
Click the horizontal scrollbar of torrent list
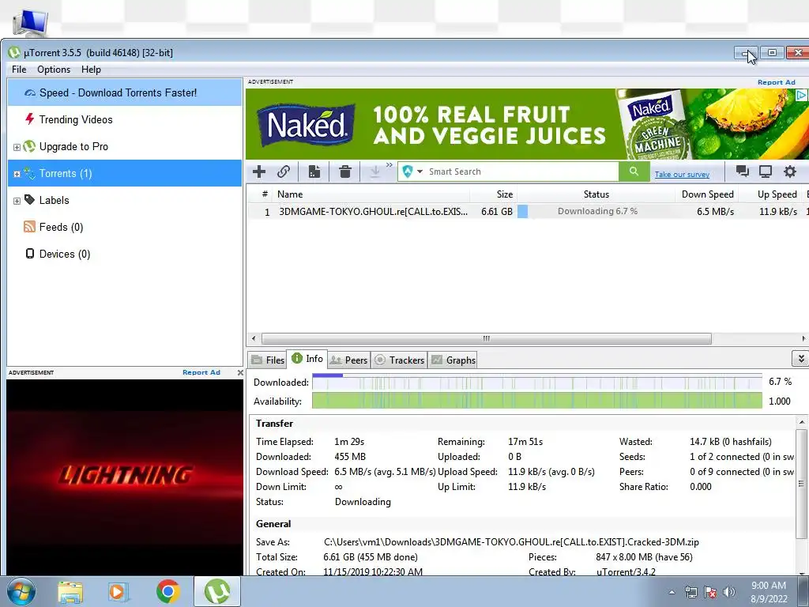point(486,338)
